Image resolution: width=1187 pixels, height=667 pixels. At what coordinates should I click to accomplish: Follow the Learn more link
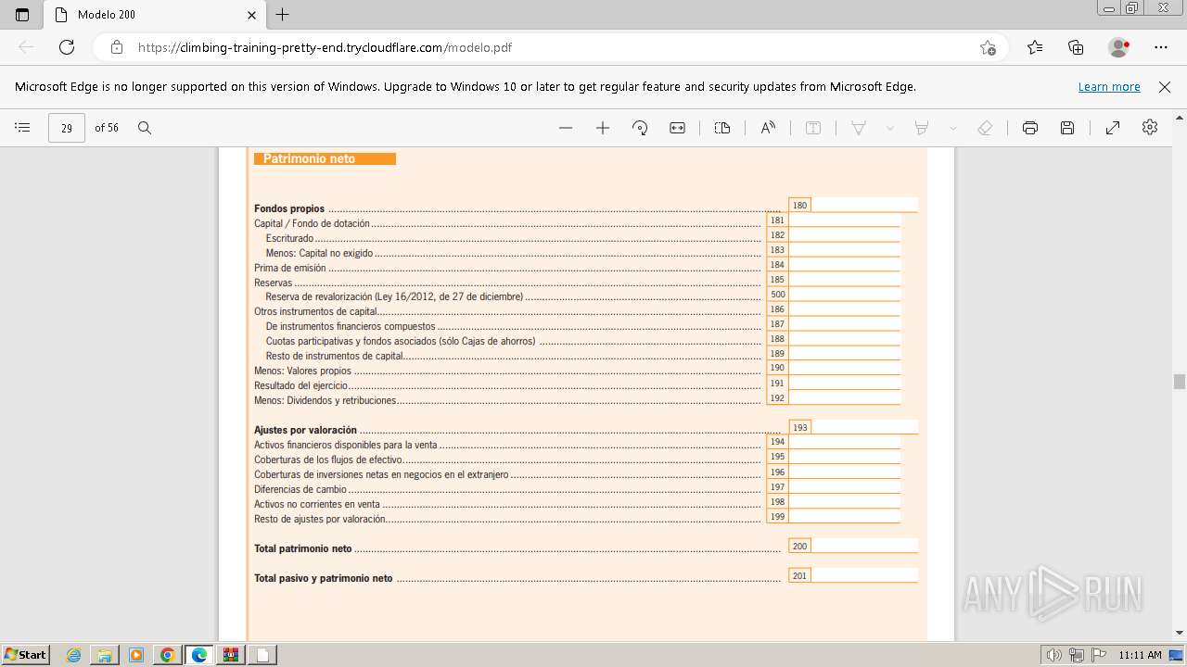pyautogui.click(x=1109, y=86)
